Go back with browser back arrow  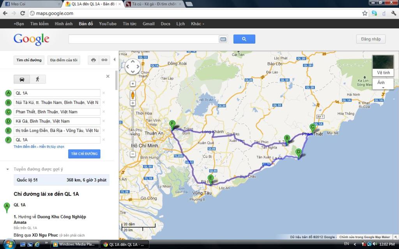[x=5, y=13]
